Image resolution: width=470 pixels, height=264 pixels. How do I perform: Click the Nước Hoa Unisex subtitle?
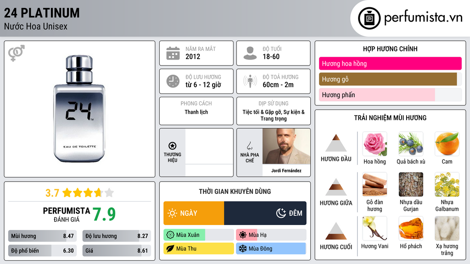tap(36, 26)
